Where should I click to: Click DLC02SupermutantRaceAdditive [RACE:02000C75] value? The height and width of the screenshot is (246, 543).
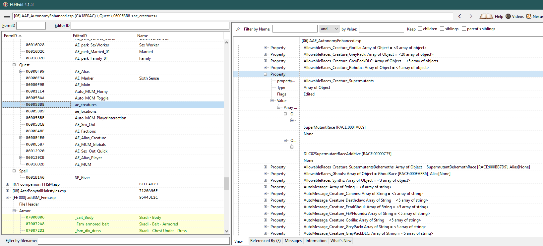coord(347,154)
